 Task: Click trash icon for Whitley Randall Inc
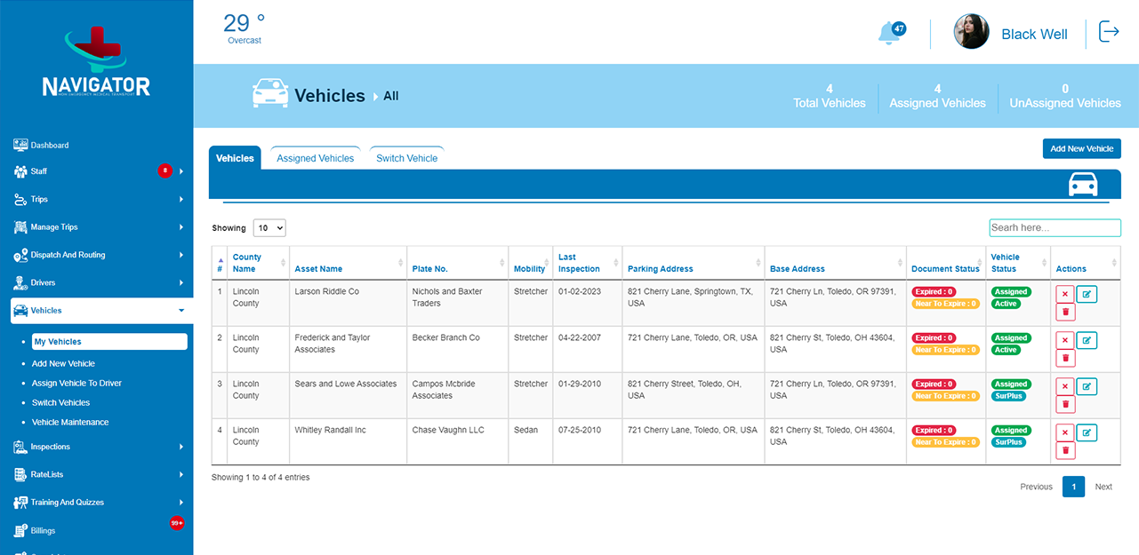point(1065,450)
